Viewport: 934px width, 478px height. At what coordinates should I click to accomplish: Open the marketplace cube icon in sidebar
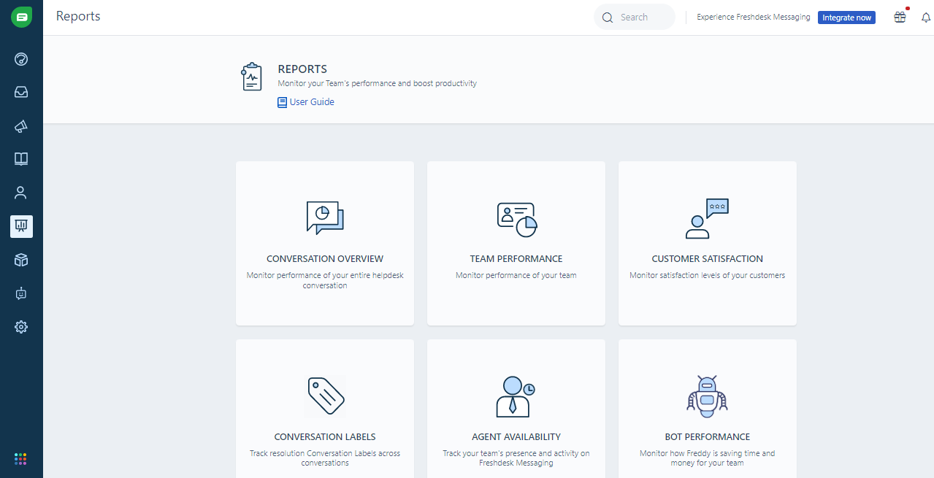pyautogui.click(x=21, y=260)
